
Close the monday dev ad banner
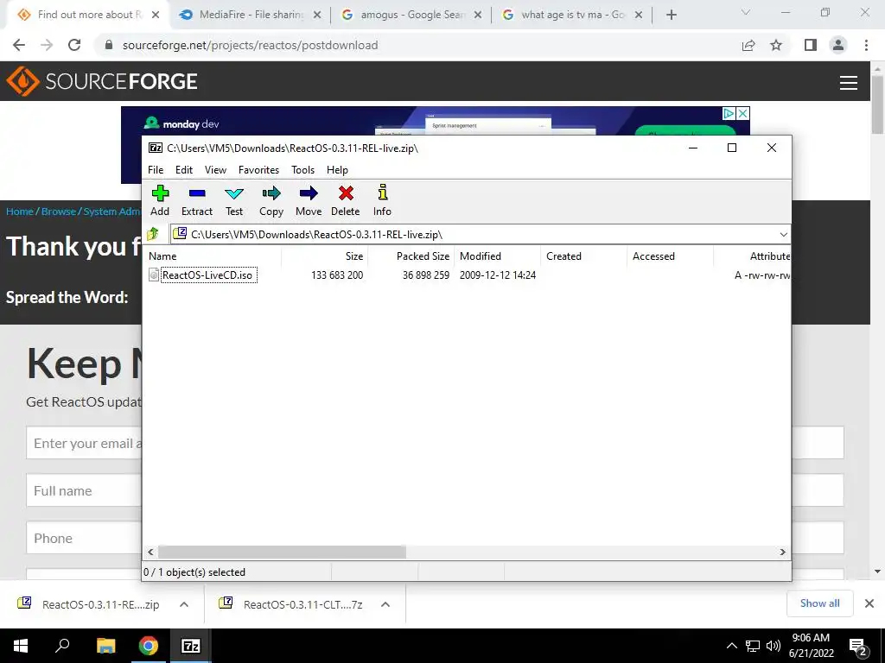click(x=743, y=113)
